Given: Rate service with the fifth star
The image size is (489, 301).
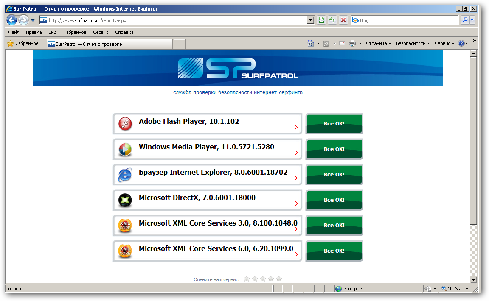Looking at the screenshot, I should (x=279, y=279).
